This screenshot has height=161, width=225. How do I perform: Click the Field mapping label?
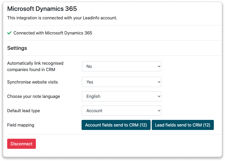(21, 125)
